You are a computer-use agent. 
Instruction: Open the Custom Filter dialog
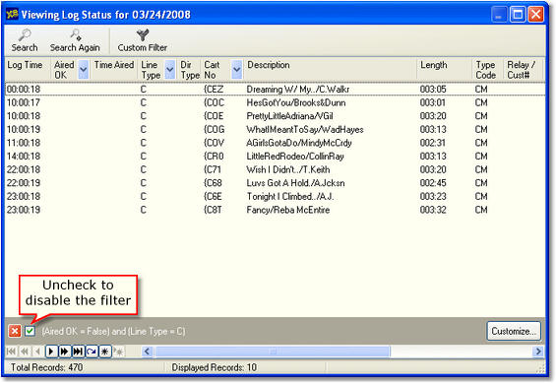click(x=142, y=40)
